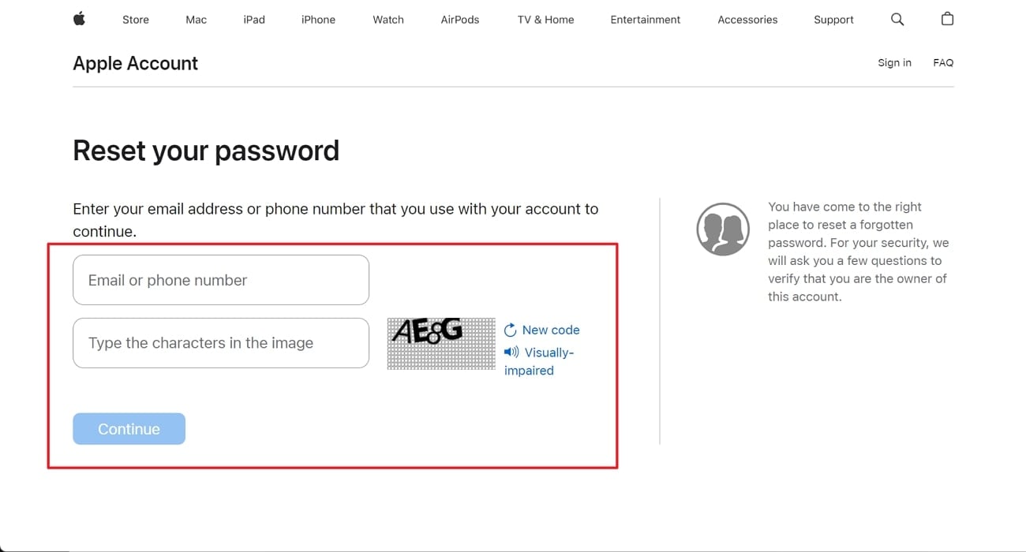Viewport: 1026px width, 552px height.
Task: Click the Sign in link
Action: 894,62
